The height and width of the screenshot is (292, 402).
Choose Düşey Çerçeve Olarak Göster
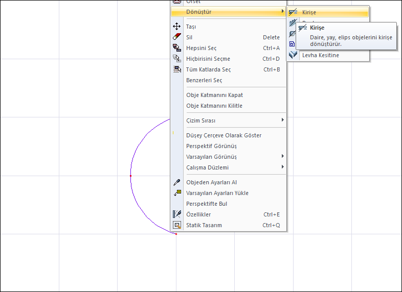click(228, 136)
